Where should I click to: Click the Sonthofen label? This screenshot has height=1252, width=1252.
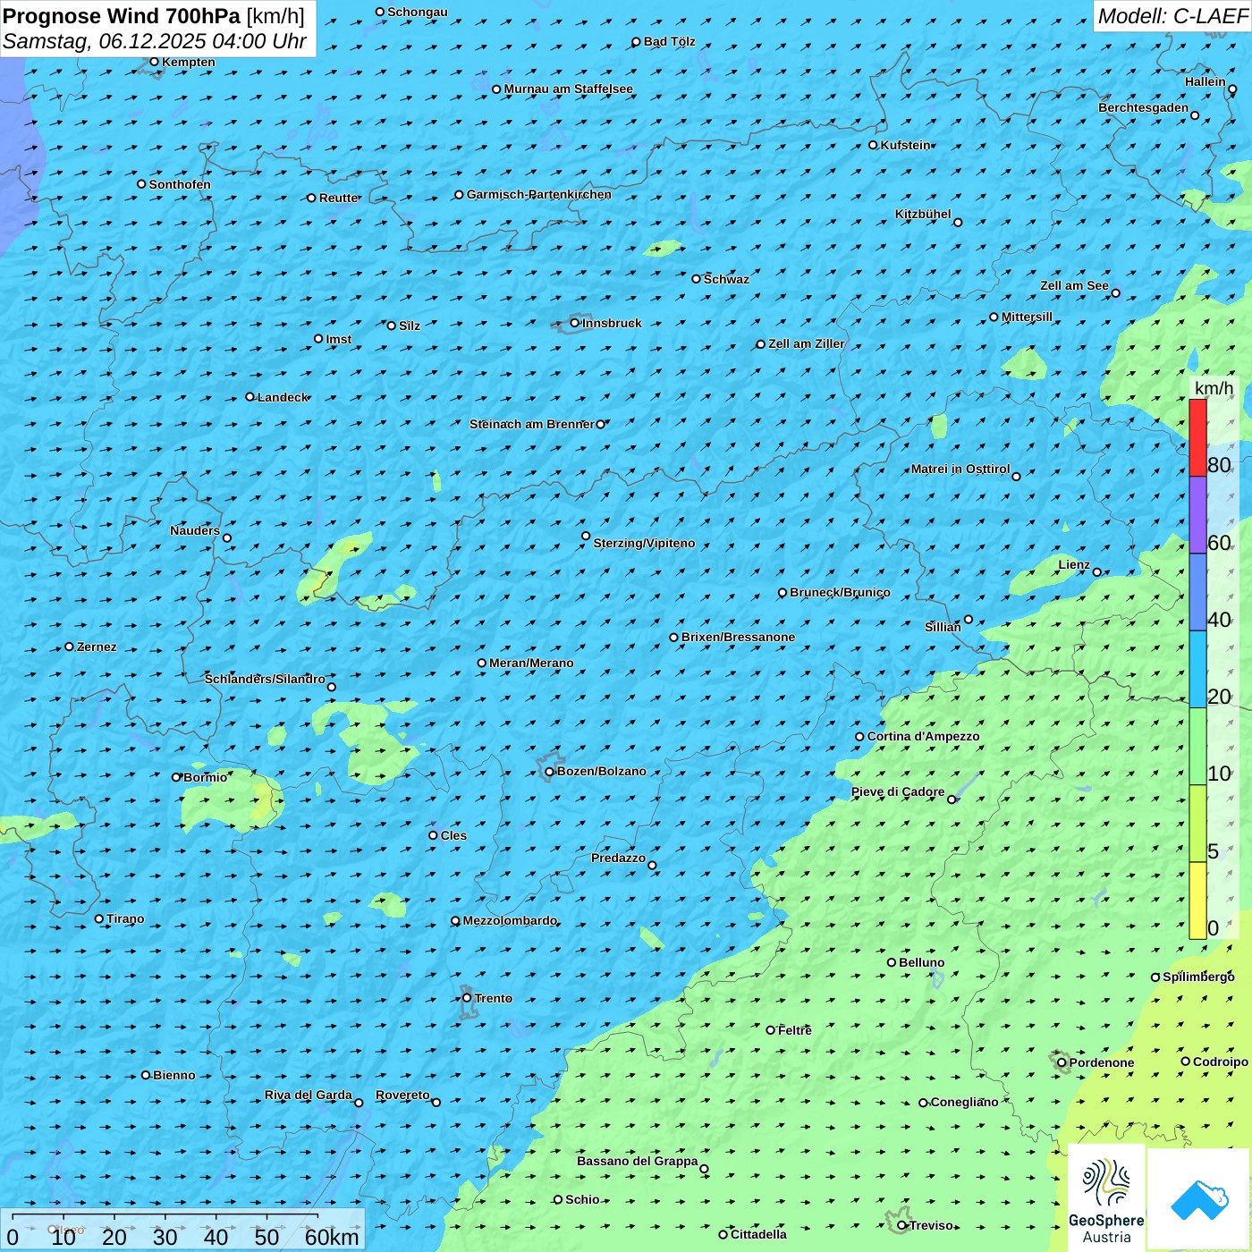[180, 184]
